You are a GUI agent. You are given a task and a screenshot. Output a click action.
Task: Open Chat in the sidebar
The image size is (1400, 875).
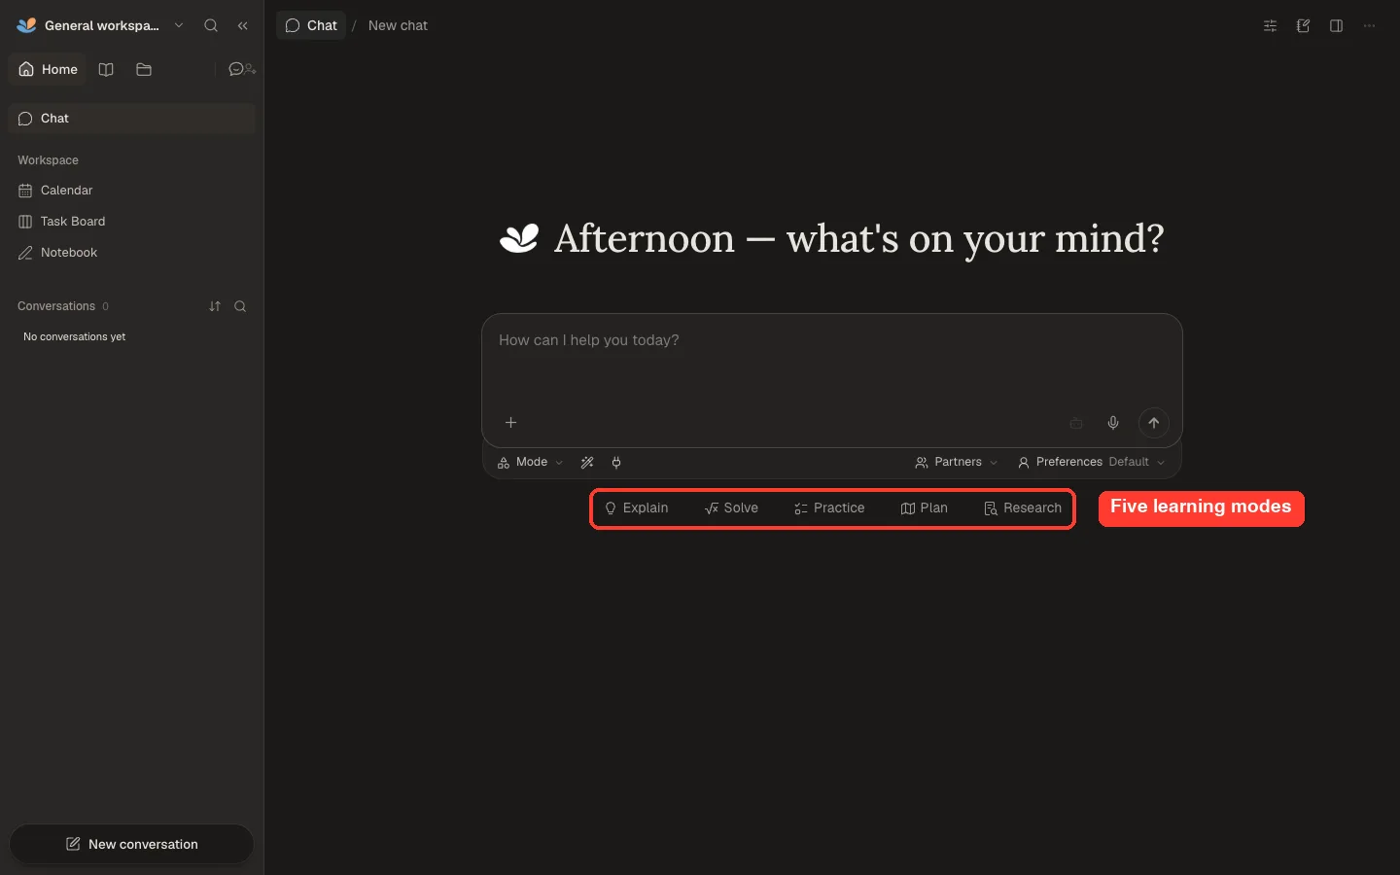(x=131, y=119)
